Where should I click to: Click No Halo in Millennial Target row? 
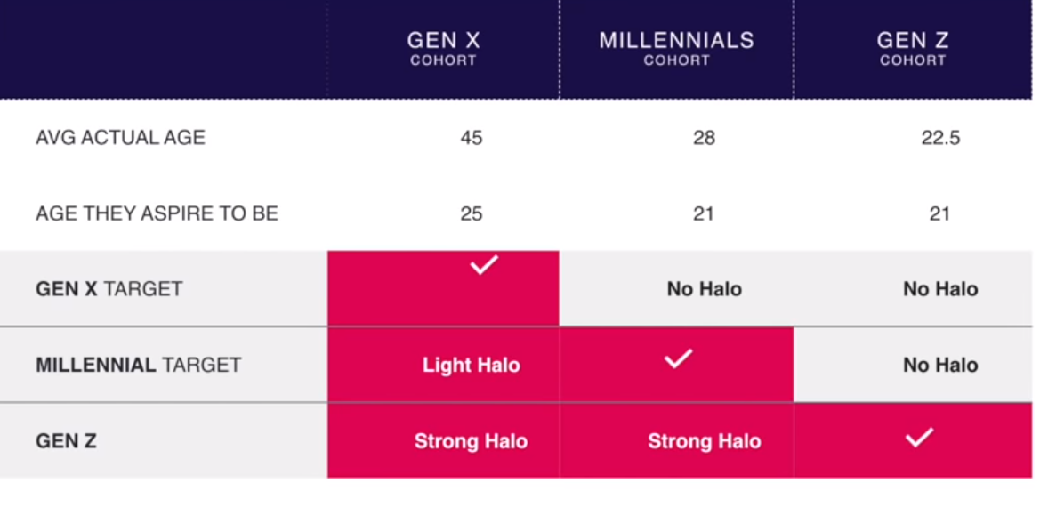940,366
